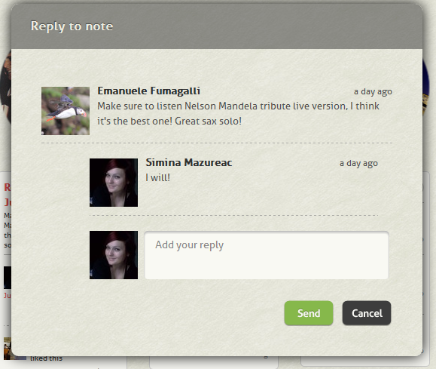Focus the Add your reply field

pos(267,255)
